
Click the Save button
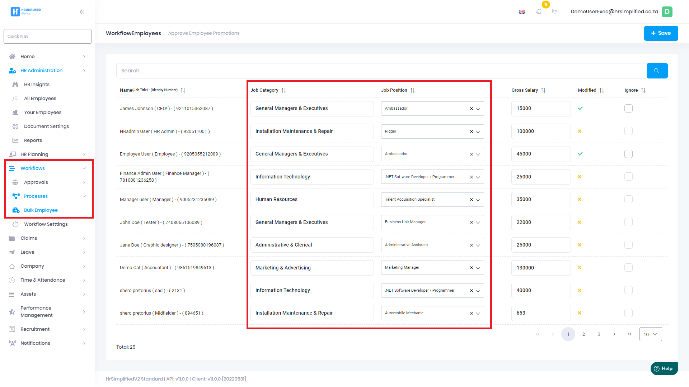[661, 33]
